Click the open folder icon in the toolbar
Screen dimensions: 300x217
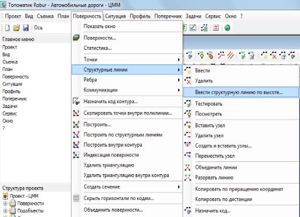[x=16, y=28]
